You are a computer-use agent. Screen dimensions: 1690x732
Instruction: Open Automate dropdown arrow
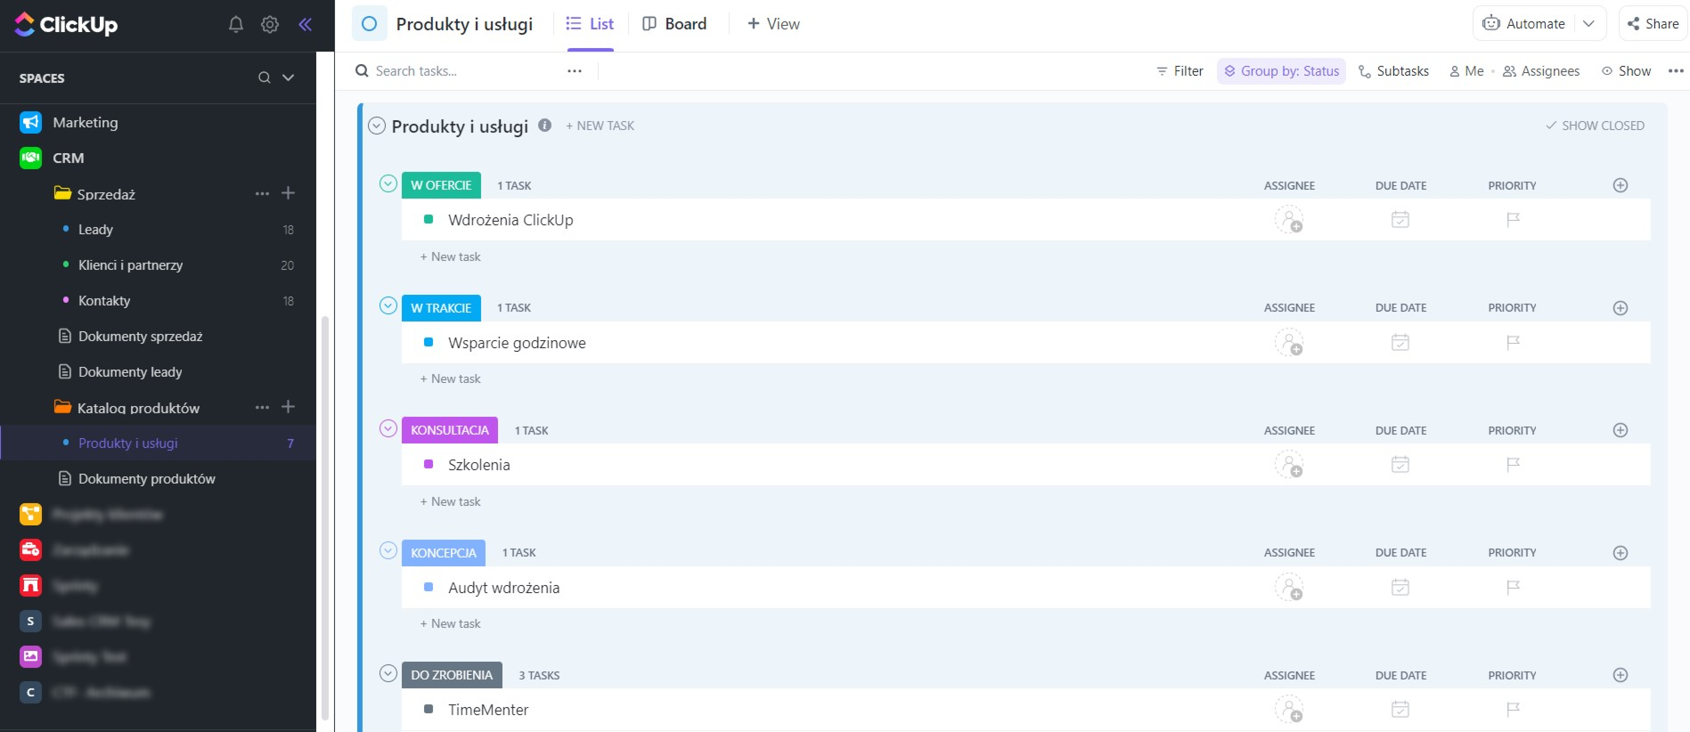[1588, 24]
